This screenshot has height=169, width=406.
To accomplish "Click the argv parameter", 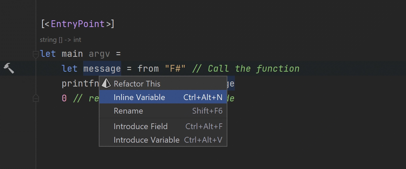I will pyautogui.click(x=99, y=54).
